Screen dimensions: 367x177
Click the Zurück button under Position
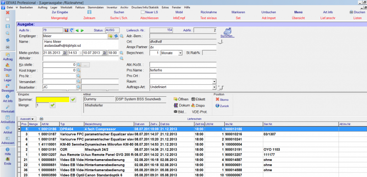pos(222,106)
